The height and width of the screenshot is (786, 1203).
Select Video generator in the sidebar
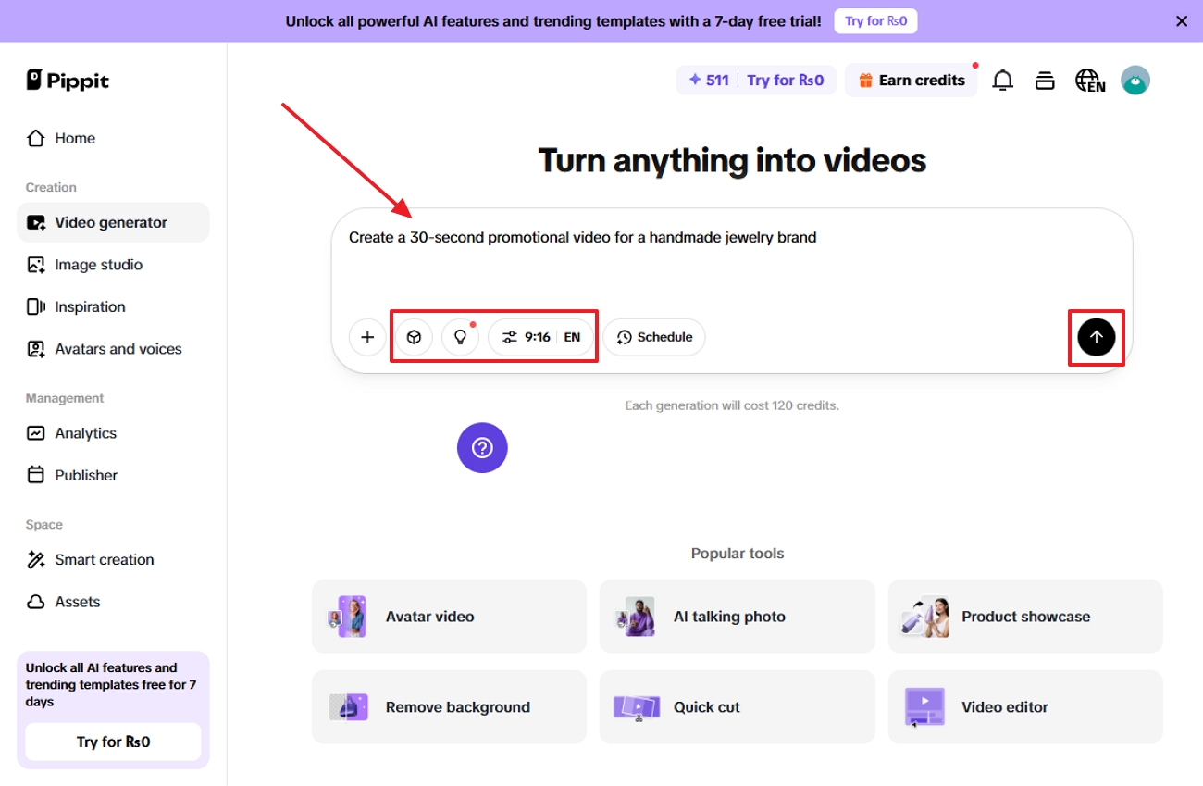point(113,222)
